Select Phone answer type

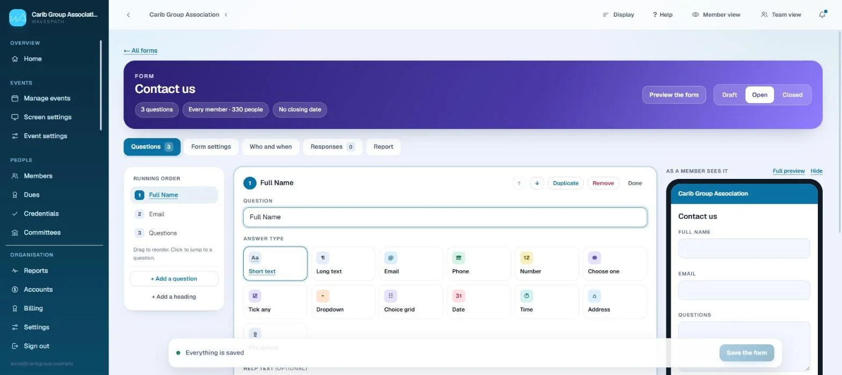coord(479,264)
